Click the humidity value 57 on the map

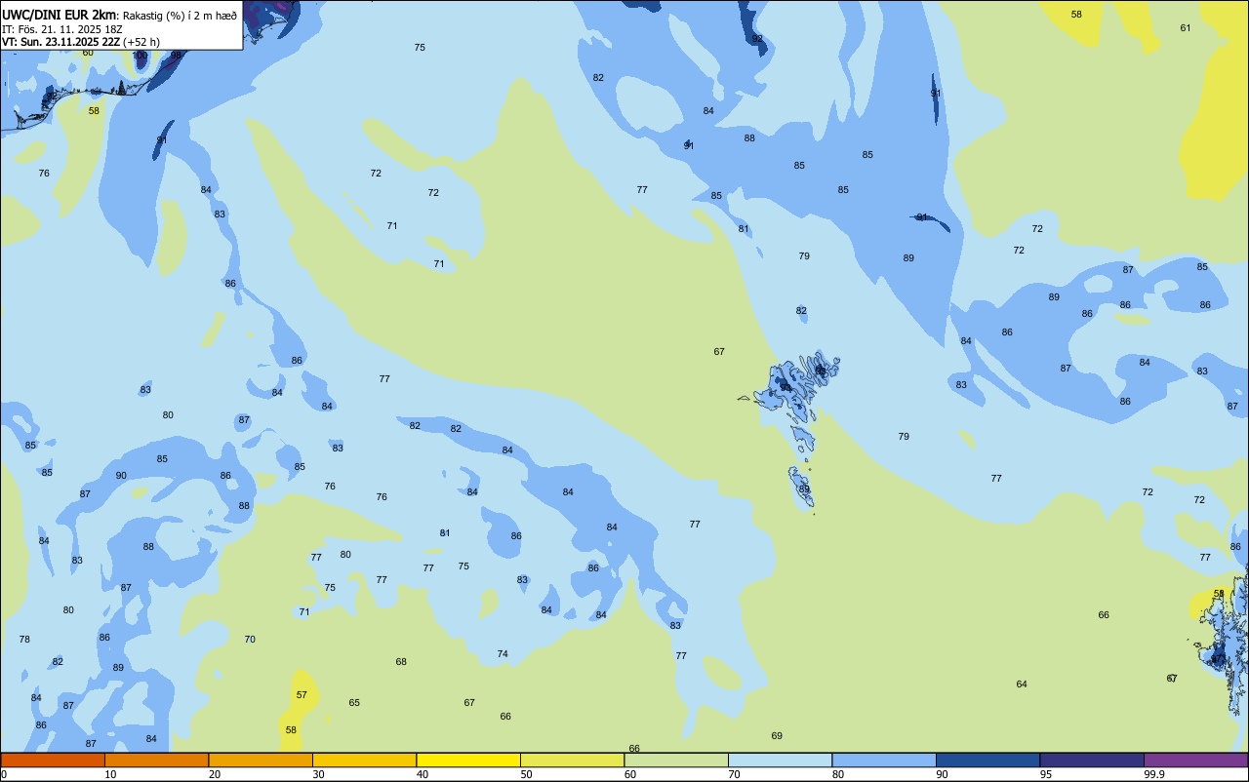pyautogui.click(x=302, y=694)
